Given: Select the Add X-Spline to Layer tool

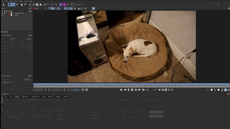Looking at the screenshot, I should [33, 5].
